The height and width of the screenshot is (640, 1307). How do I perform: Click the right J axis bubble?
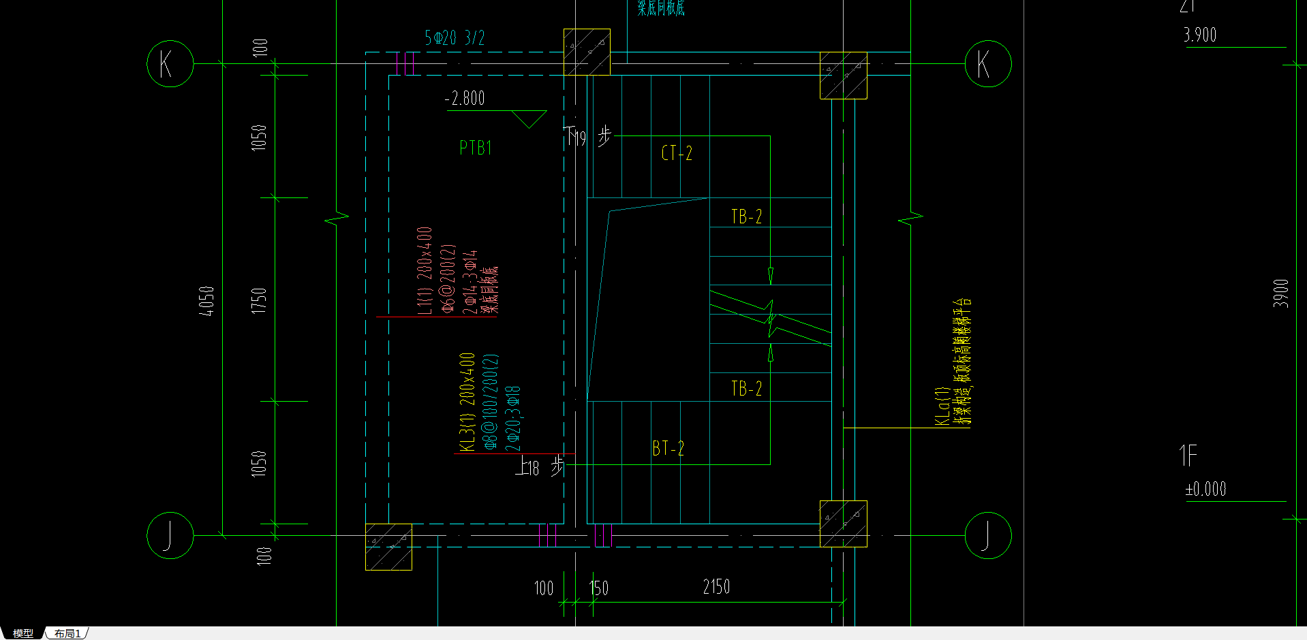coord(988,535)
